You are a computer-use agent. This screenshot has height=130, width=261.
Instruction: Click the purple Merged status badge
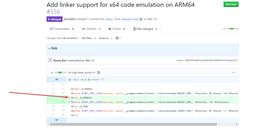pos(54,19)
